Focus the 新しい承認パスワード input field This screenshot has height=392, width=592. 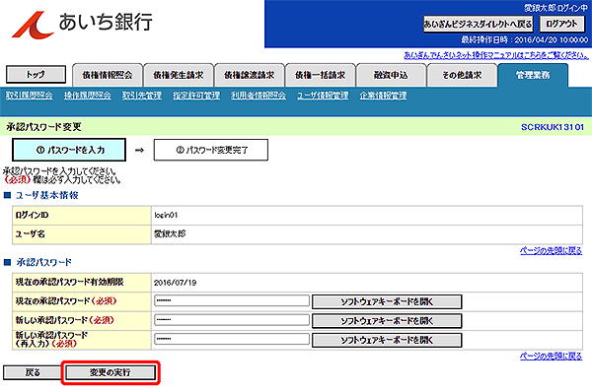[x=232, y=320]
